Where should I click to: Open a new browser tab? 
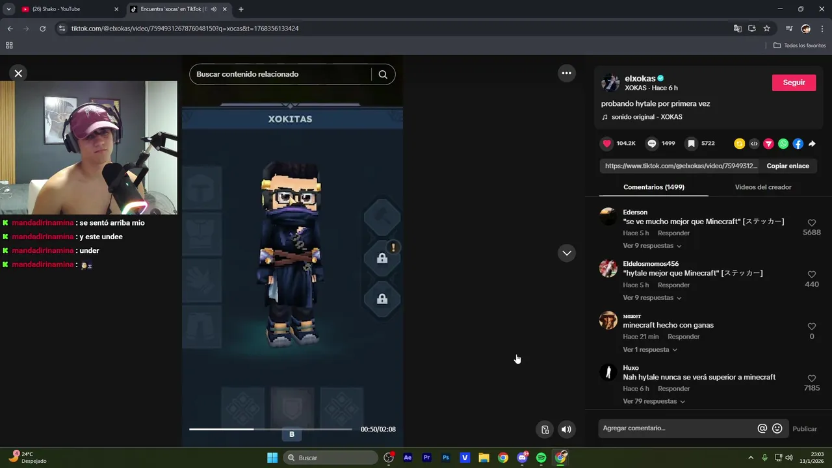241,9
